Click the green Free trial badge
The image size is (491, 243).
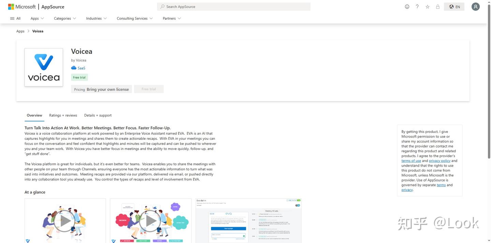pos(79,77)
